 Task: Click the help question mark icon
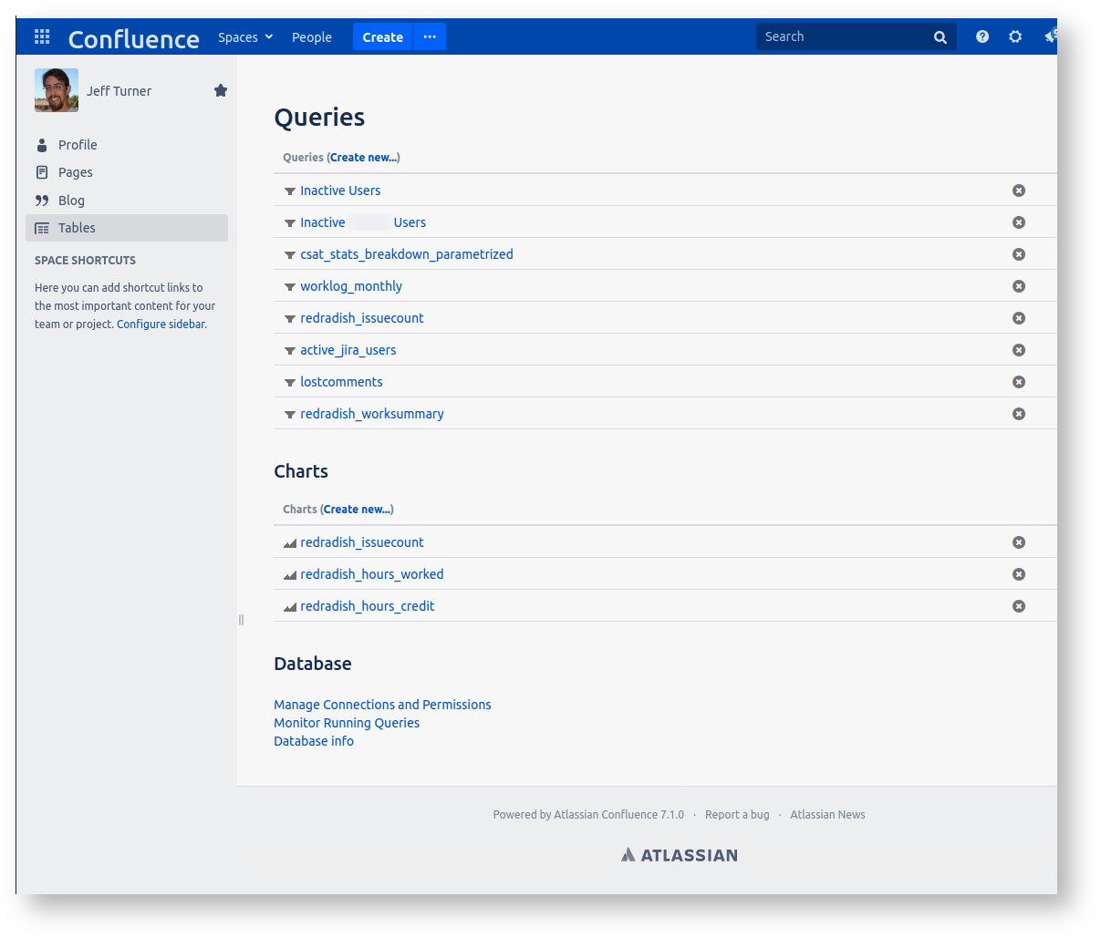982,36
